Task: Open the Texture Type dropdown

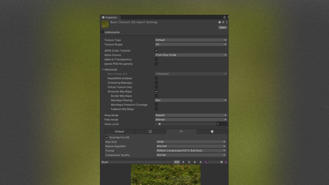Action: pyautogui.click(x=191, y=40)
